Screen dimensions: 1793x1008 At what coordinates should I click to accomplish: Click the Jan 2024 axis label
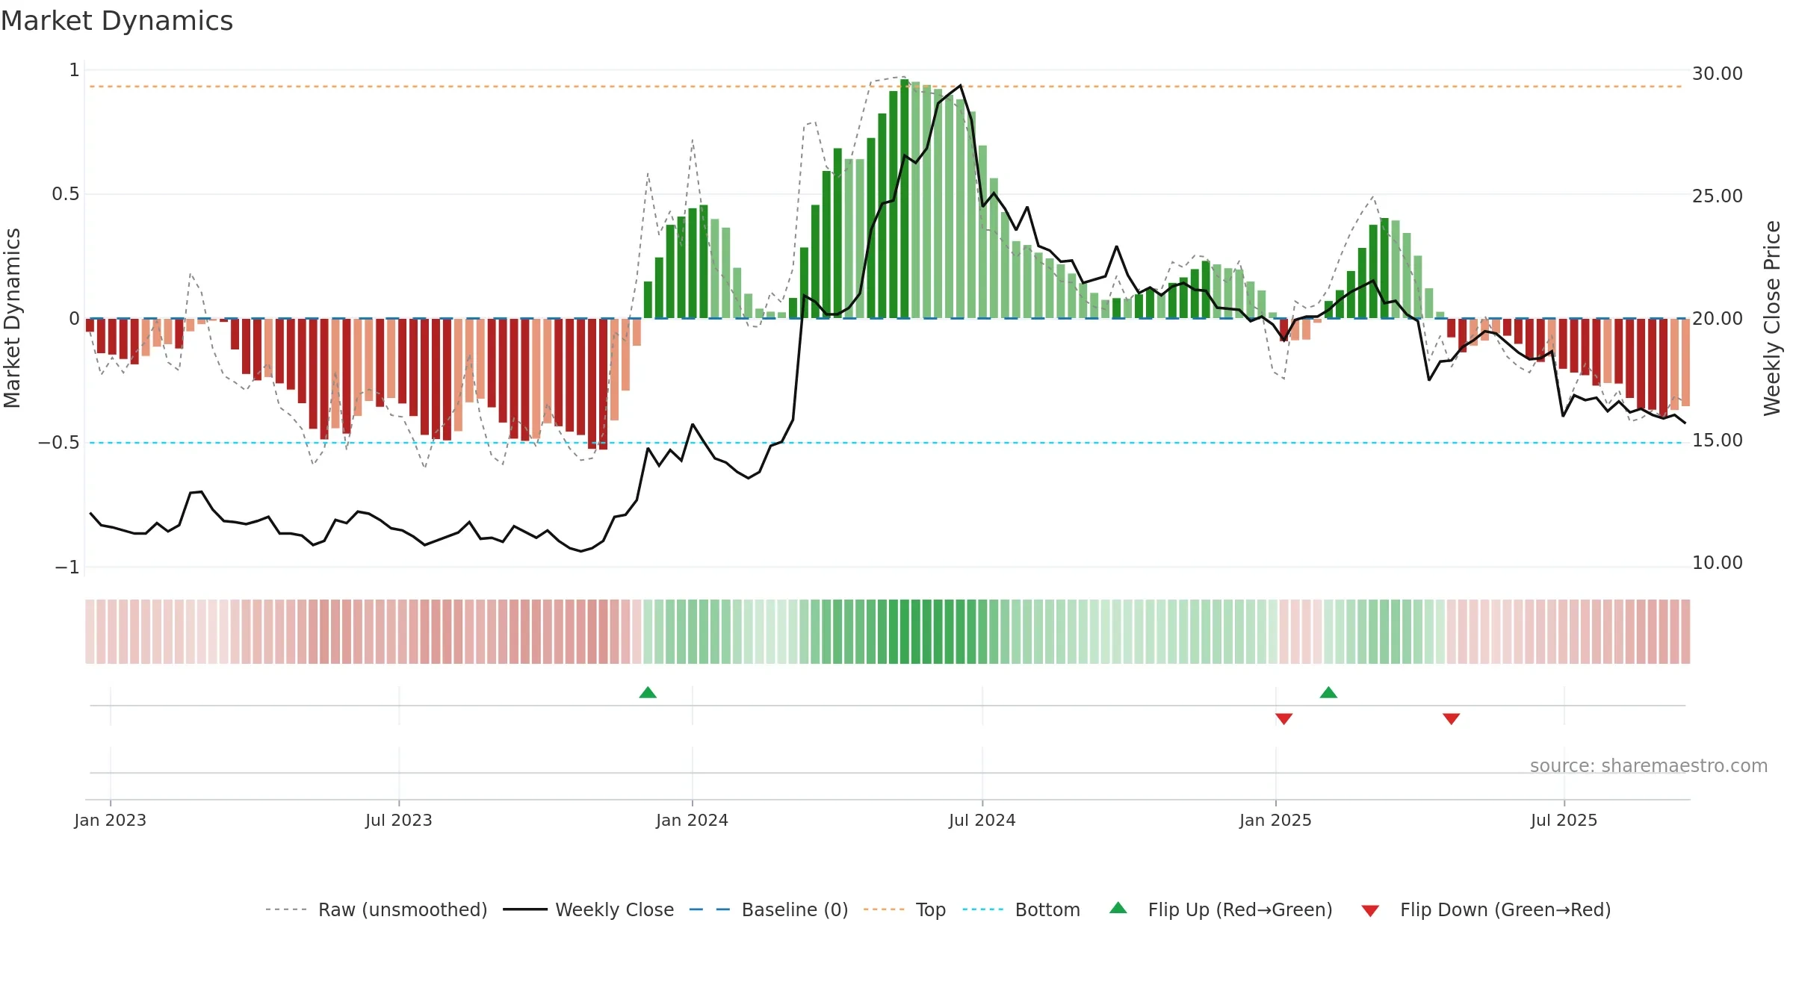point(693,821)
